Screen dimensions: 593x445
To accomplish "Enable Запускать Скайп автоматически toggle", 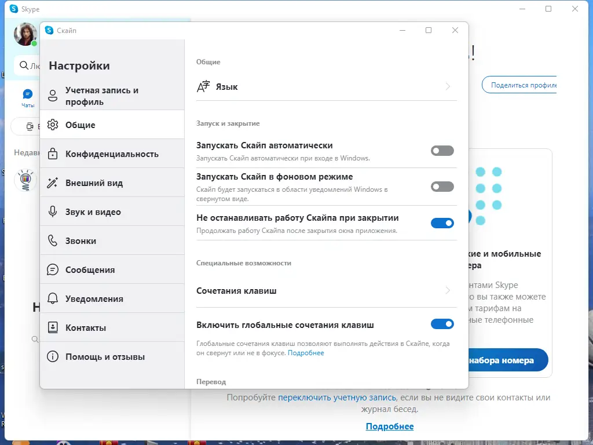I will pyautogui.click(x=442, y=151).
